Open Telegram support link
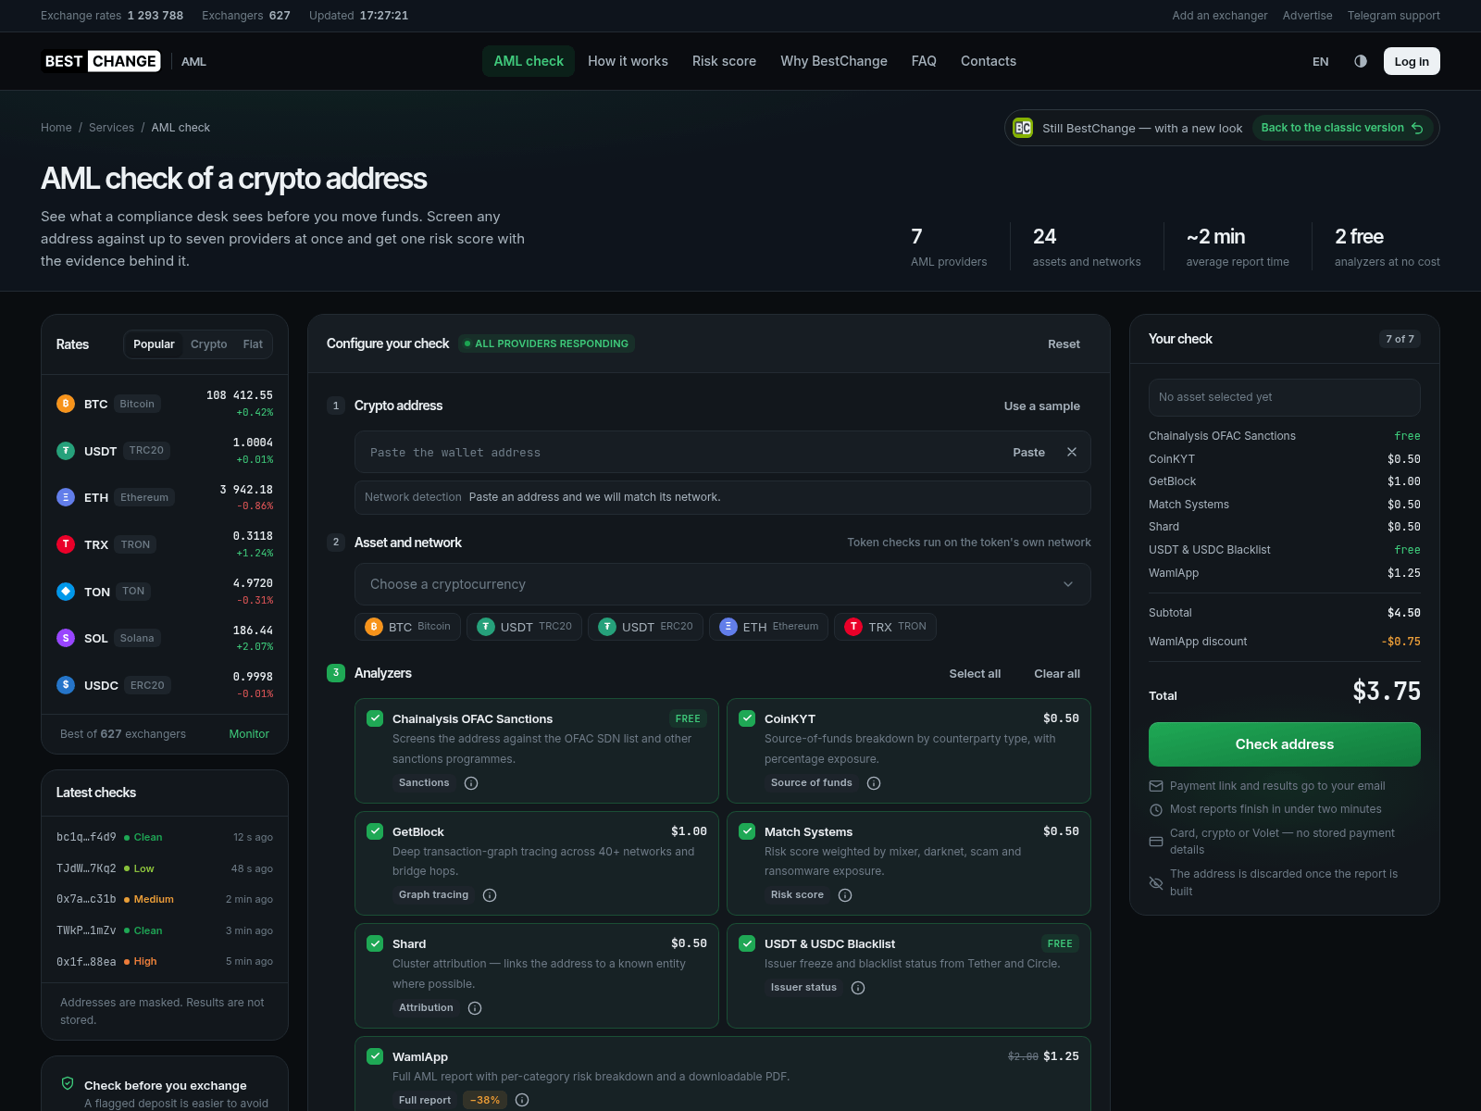1481x1111 pixels. tap(1393, 16)
